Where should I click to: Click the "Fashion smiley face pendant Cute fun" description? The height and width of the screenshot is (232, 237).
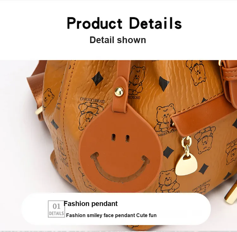111,215
